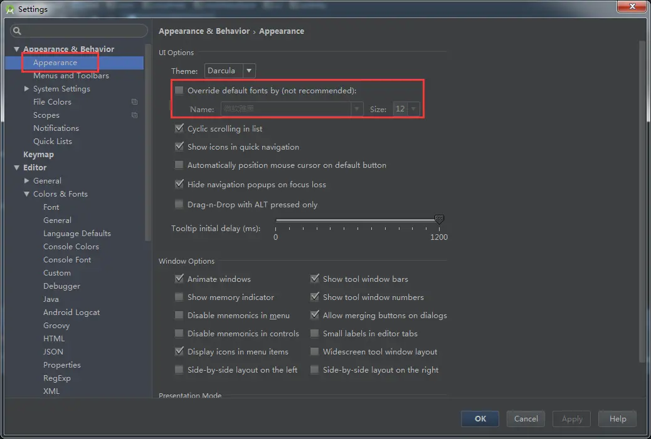Enable Widescreen tool window layout
This screenshot has height=439, width=651.
(315, 351)
